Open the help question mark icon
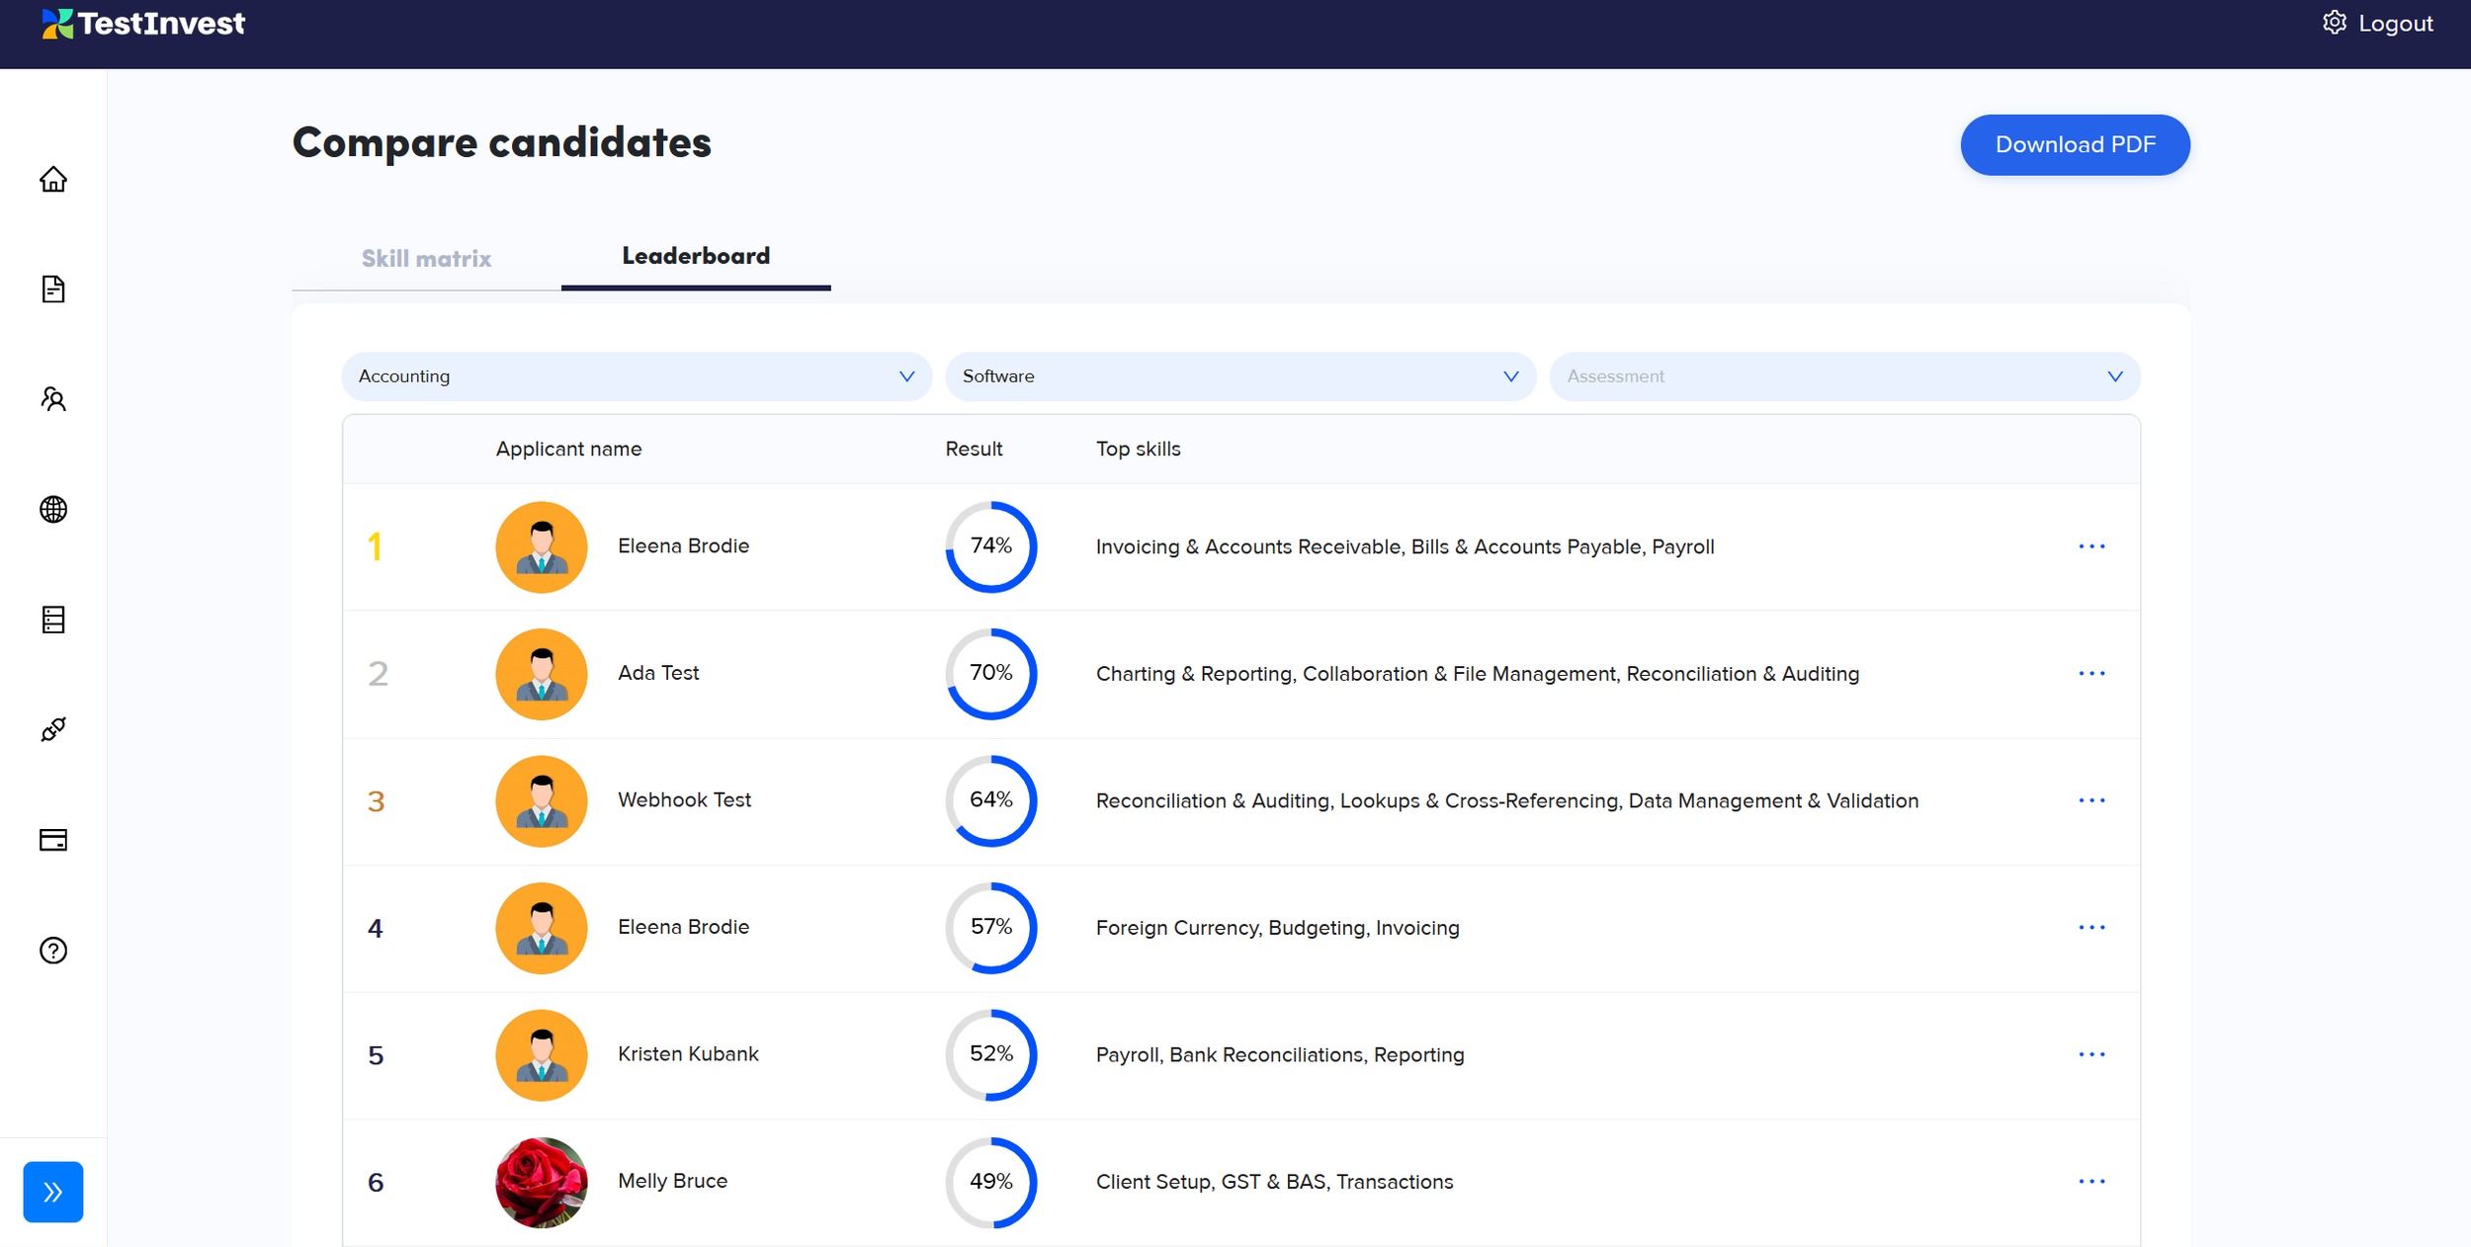The image size is (2471, 1247). pyautogui.click(x=53, y=951)
